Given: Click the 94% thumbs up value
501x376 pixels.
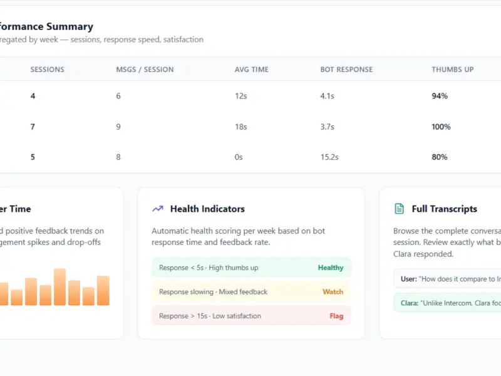Looking at the screenshot, I should coord(440,96).
